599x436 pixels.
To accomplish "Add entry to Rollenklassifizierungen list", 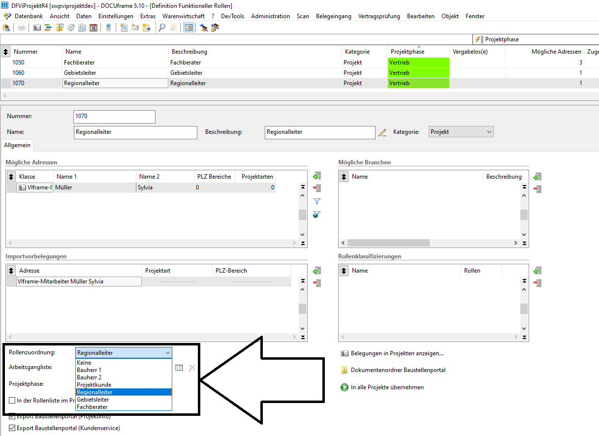I will point(537,270).
